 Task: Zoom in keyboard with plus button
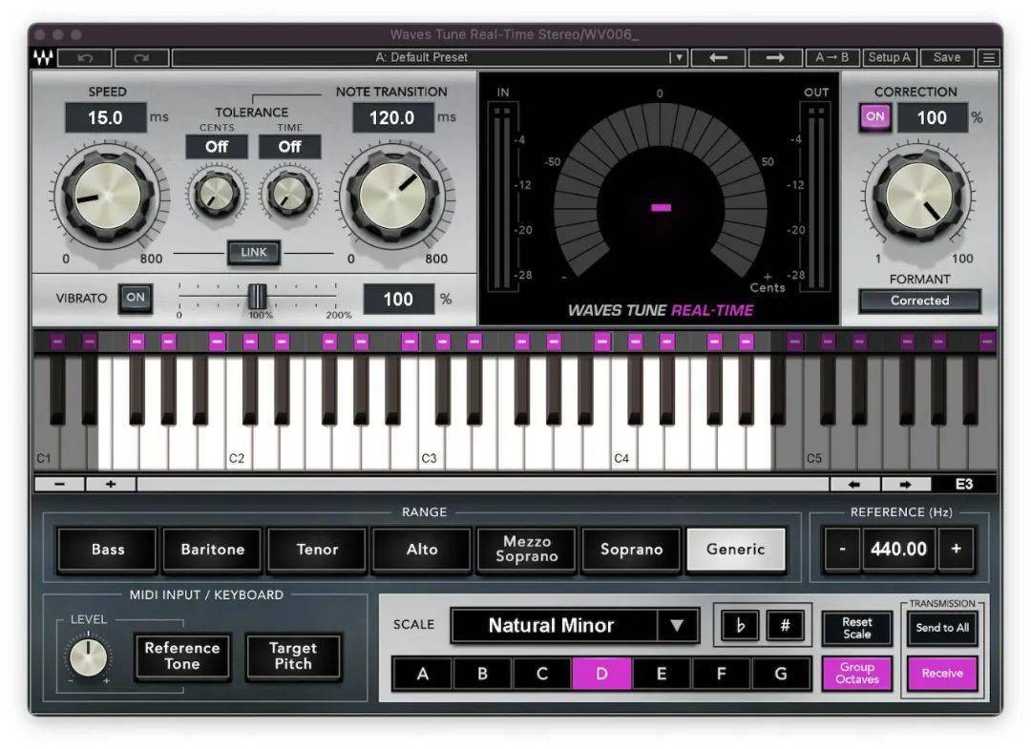(x=111, y=484)
